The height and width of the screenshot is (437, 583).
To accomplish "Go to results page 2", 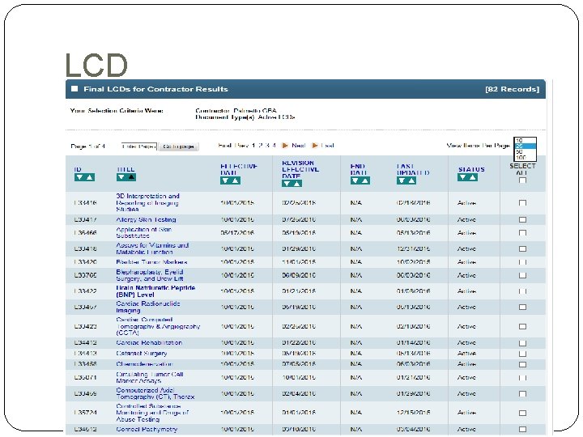I will pyautogui.click(x=260, y=146).
